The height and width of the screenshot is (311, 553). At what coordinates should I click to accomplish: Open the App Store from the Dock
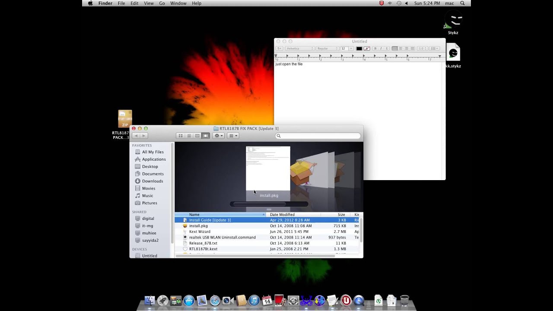[189, 301]
